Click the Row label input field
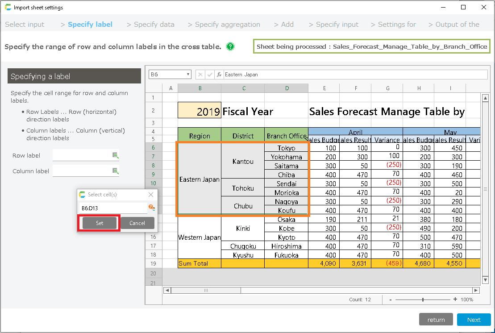The image size is (495, 333). (x=82, y=155)
